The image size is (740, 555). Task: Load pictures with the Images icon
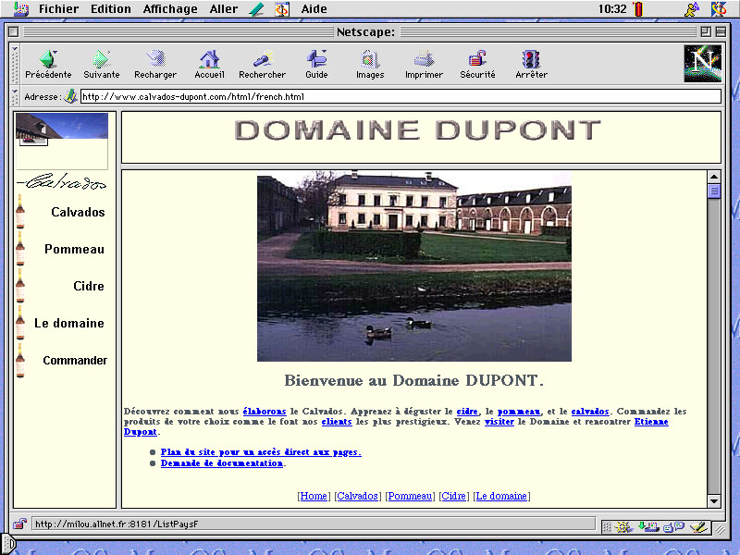pyautogui.click(x=370, y=59)
